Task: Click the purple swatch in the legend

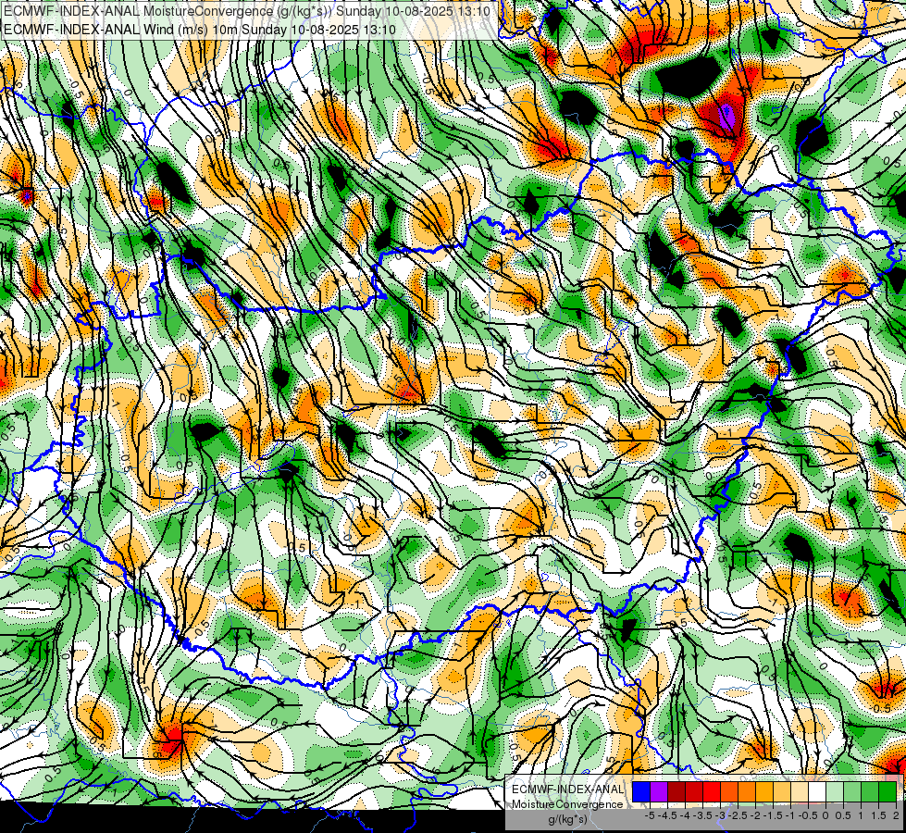Action: pos(659,791)
